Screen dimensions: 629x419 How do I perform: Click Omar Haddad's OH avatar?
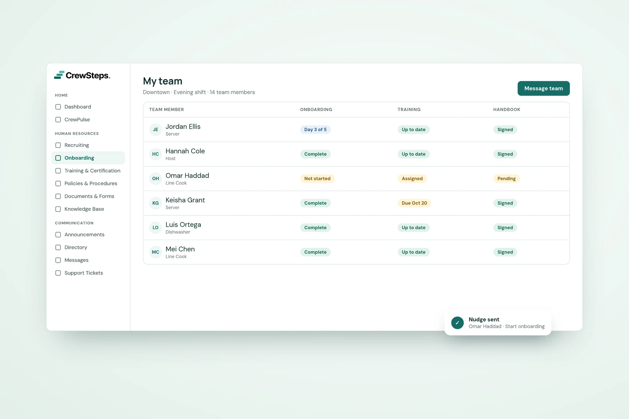(156, 178)
